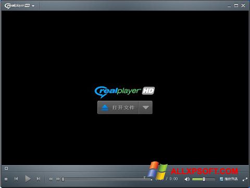The width and height of the screenshot is (250, 188).
Task: Skip to the next track
Action: (x=39, y=179)
